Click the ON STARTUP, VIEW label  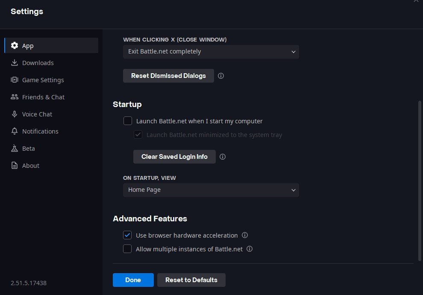150,178
